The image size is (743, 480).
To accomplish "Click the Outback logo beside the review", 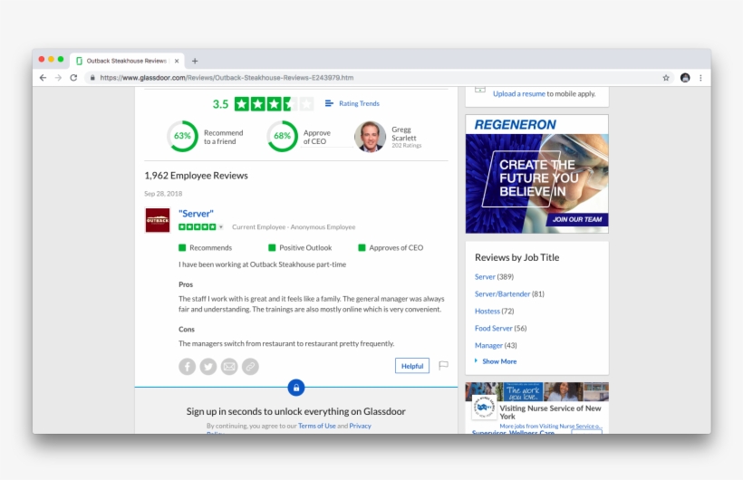I will point(158,220).
